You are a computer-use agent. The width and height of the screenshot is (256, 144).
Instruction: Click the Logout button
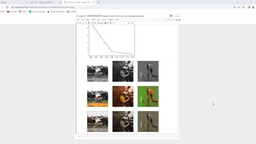177,16
